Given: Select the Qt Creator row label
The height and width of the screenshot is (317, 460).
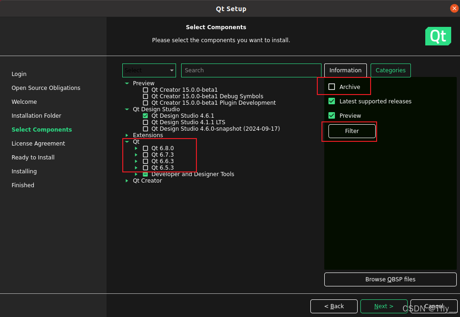Looking at the screenshot, I should pos(147,181).
